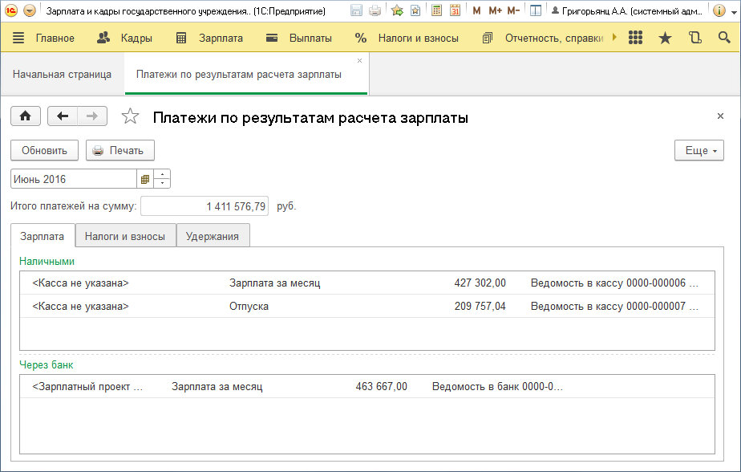The height and width of the screenshot is (472, 741).
Task: Increase the month with the up spinner
Action: [x=162, y=175]
